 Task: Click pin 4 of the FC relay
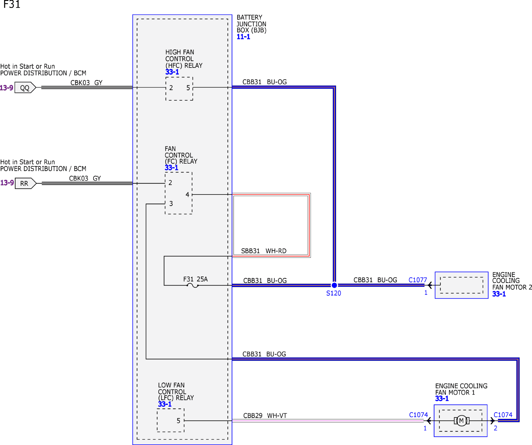[187, 195]
